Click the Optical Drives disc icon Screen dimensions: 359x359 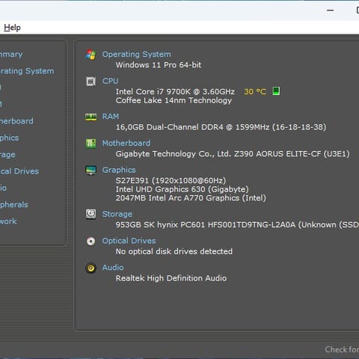coord(90,241)
